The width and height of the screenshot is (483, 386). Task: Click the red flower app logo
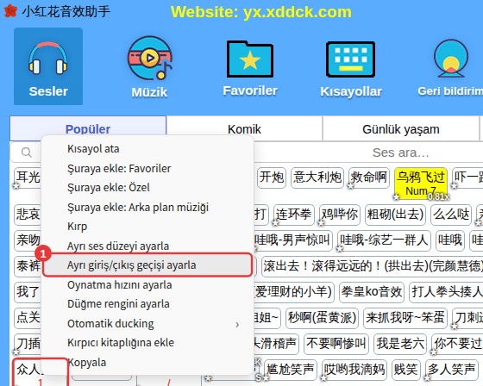click(x=10, y=11)
